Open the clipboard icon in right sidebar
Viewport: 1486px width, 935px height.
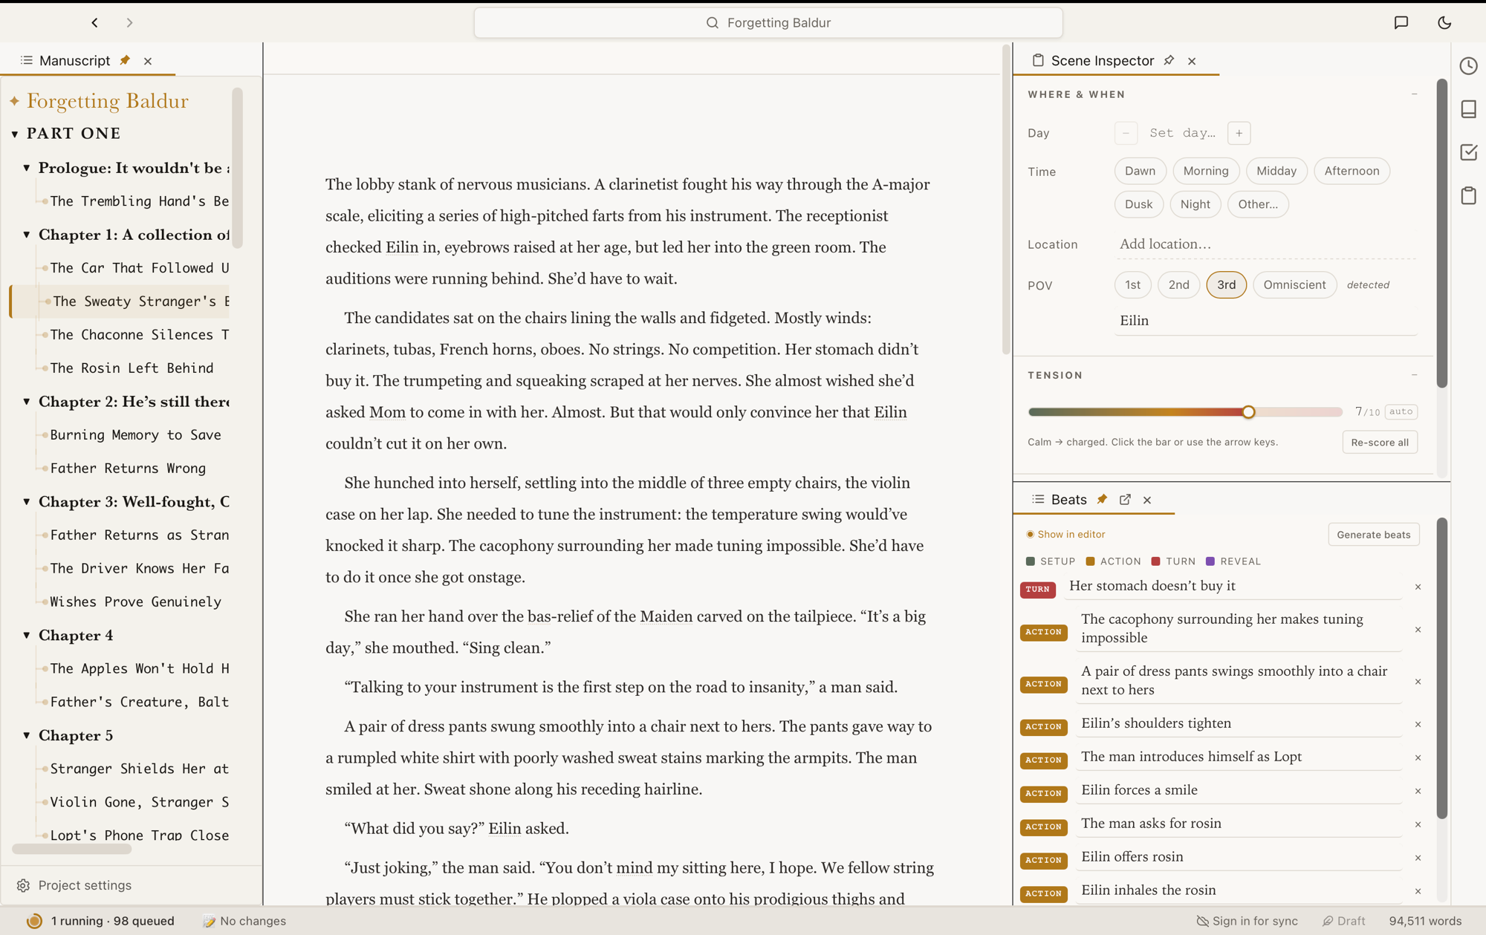[1468, 196]
